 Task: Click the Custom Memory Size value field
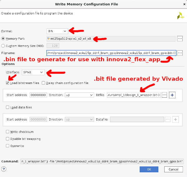(53, 46)
